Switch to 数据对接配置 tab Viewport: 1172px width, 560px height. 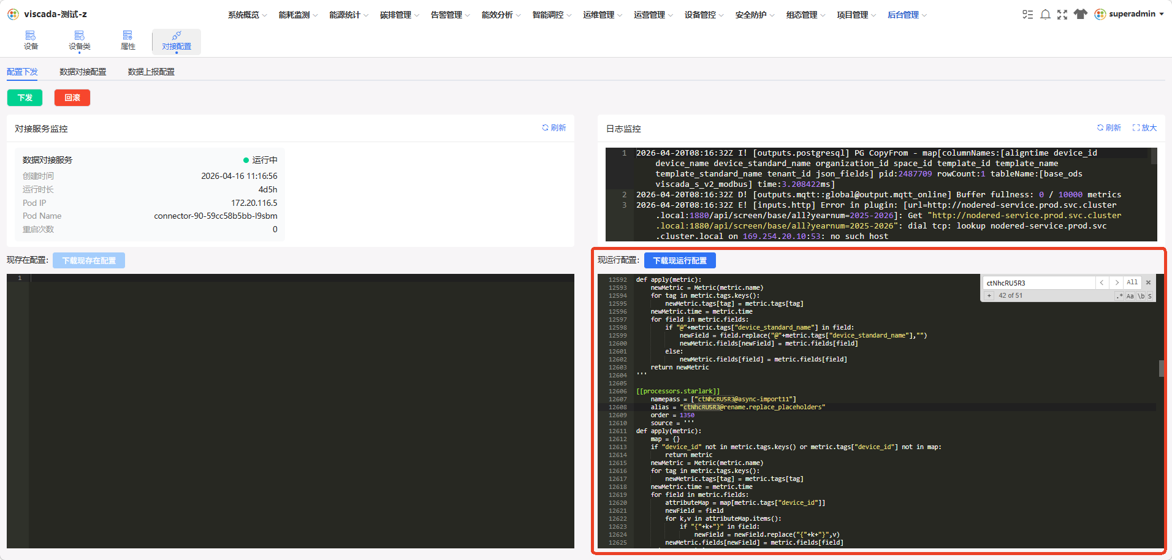pyautogui.click(x=83, y=72)
